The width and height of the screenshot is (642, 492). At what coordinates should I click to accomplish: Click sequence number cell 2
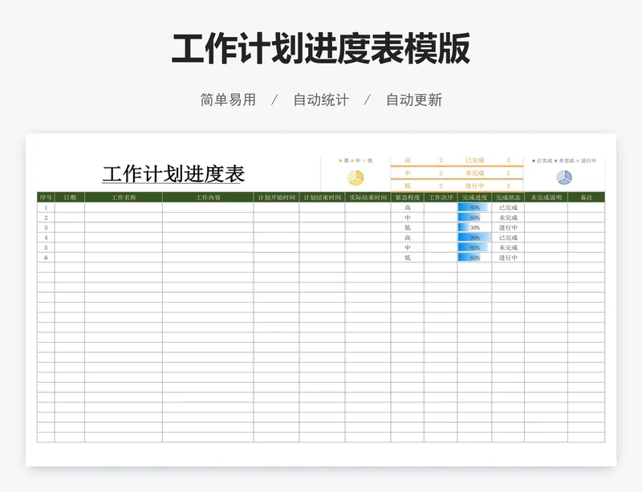pos(46,218)
